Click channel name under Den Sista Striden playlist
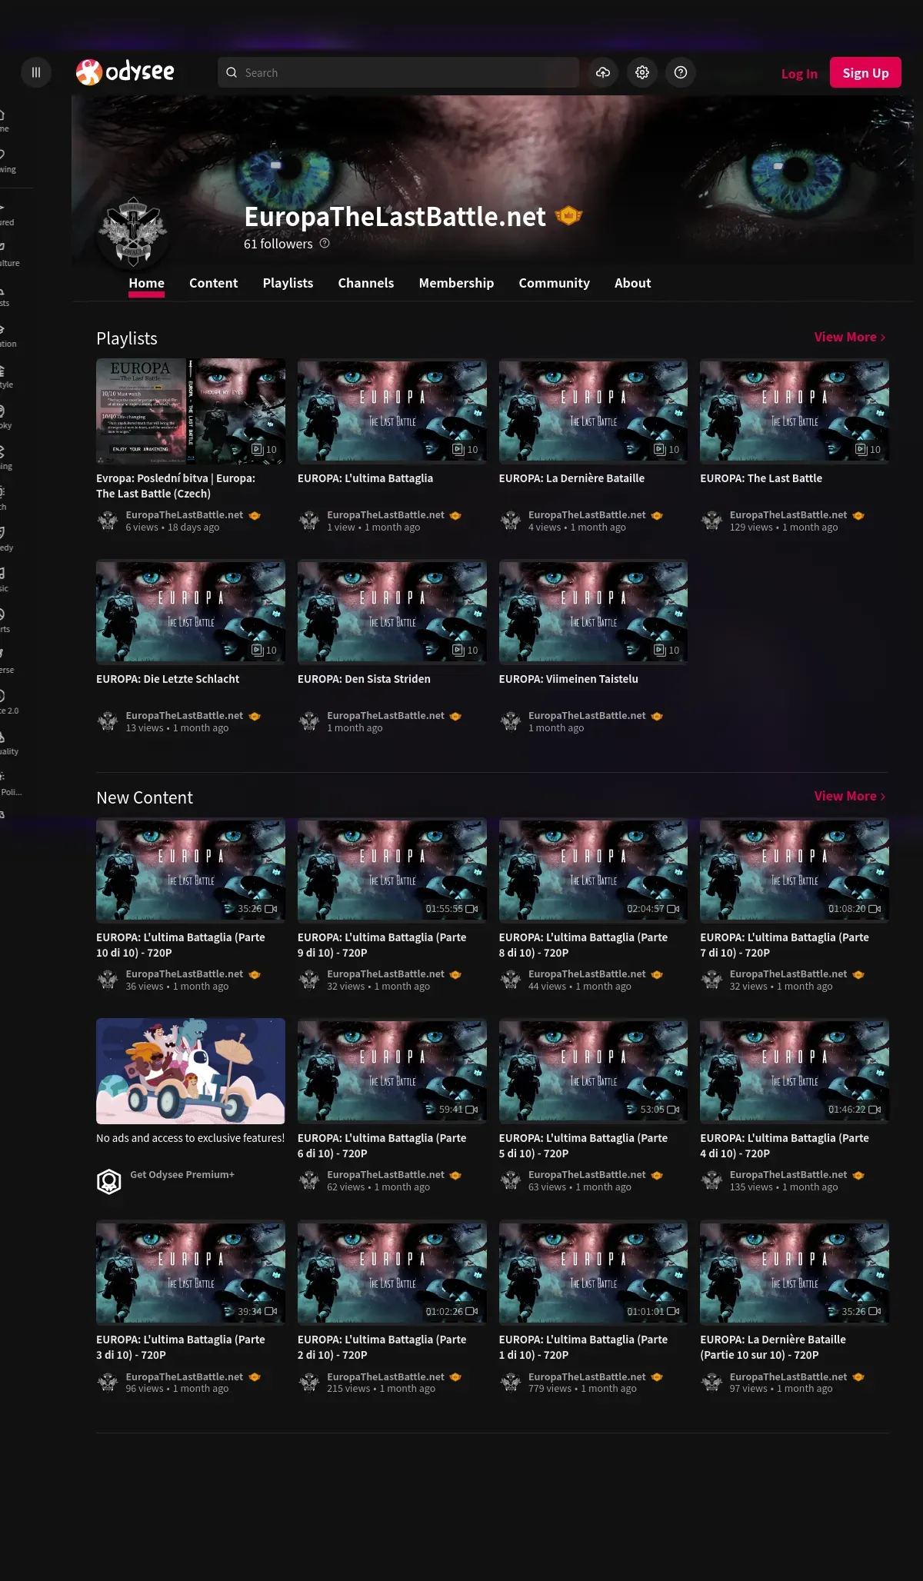 385,715
